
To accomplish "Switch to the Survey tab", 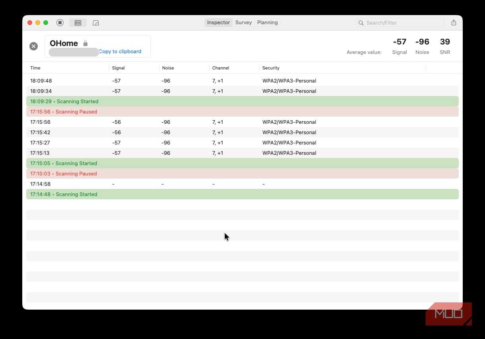I will click(x=244, y=23).
